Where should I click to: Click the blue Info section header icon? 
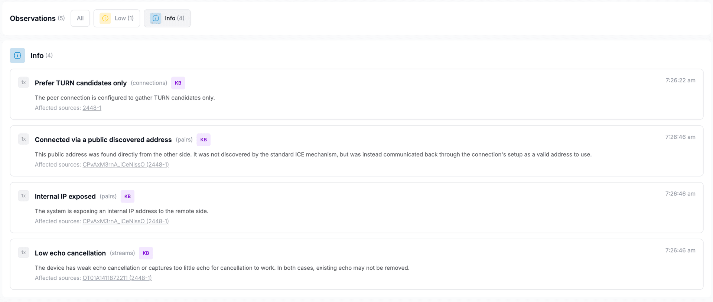[17, 56]
